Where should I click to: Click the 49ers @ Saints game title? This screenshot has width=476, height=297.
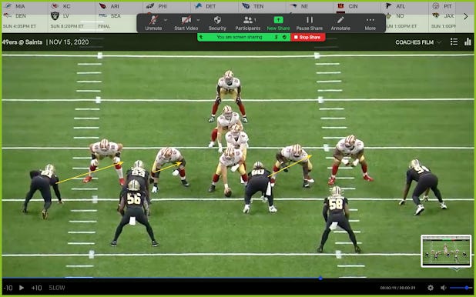pos(22,42)
